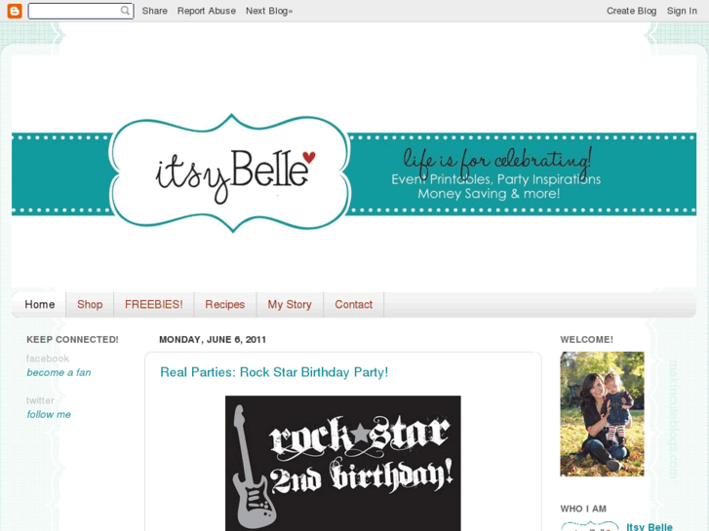Click the Twitter 'follow me' link
Screen dimensions: 709x531
pyautogui.click(x=49, y=414)
